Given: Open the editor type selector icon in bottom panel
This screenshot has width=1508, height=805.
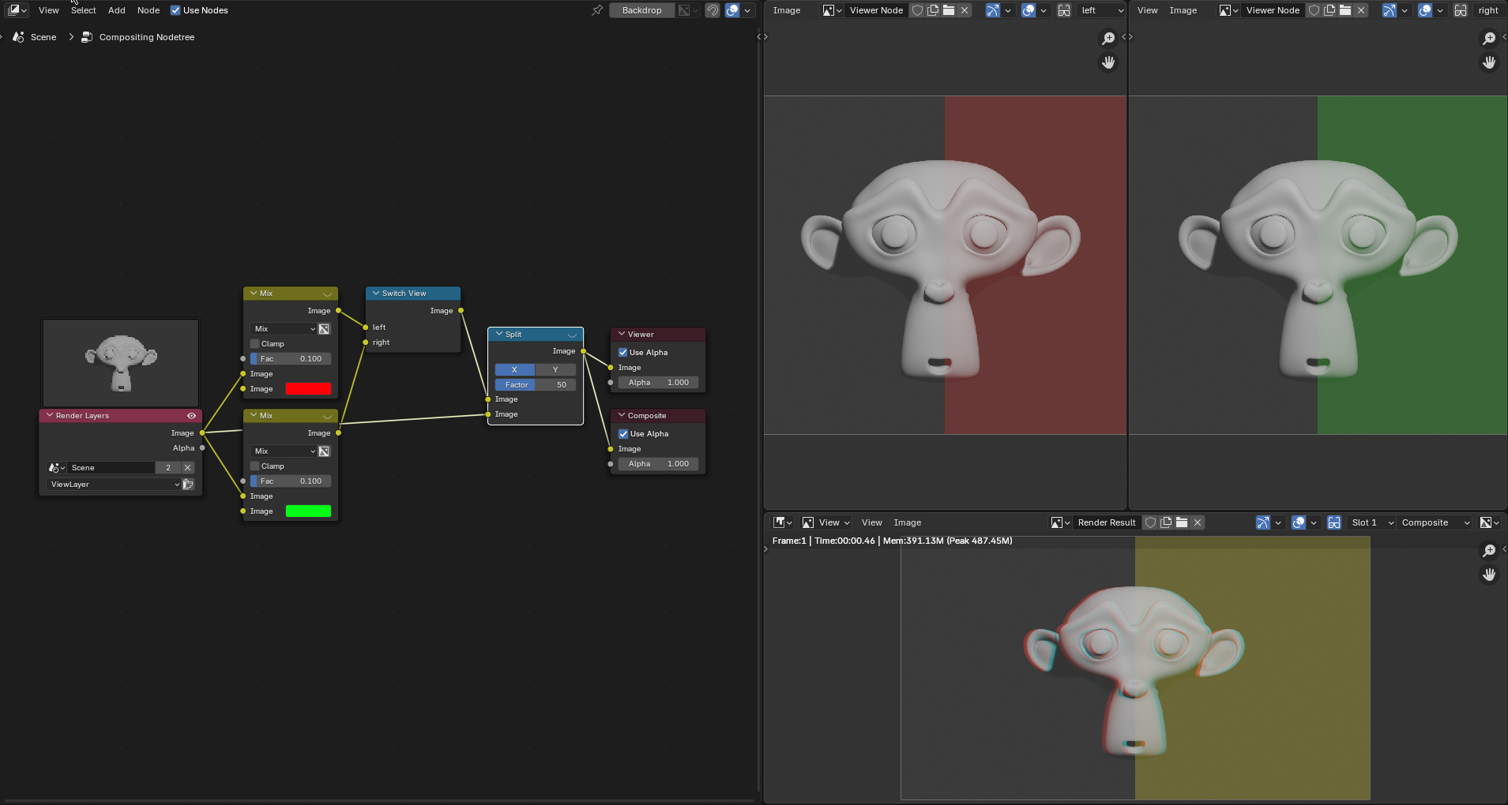Looking at the screenshot, I should 780,522.
